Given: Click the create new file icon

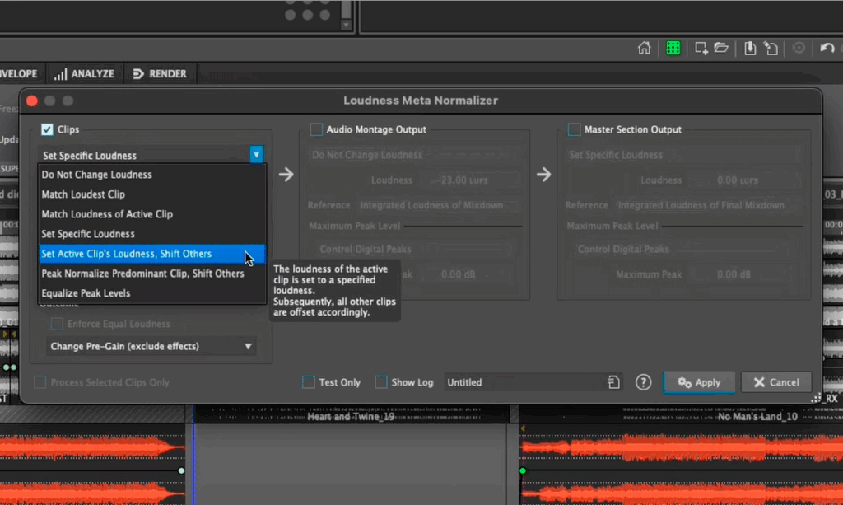Looking at the screenshot, I should (x=701, y=49).
